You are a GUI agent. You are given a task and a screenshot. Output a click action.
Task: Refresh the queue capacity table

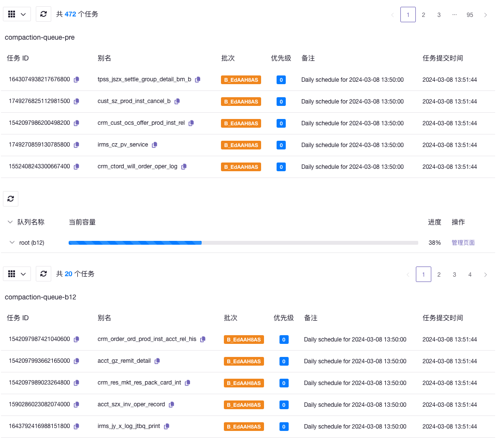[11, 198]
